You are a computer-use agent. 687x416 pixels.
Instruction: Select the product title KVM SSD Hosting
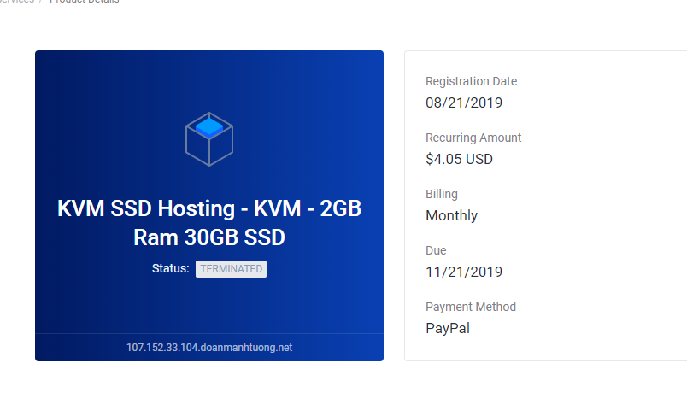[x=209, y=222]
